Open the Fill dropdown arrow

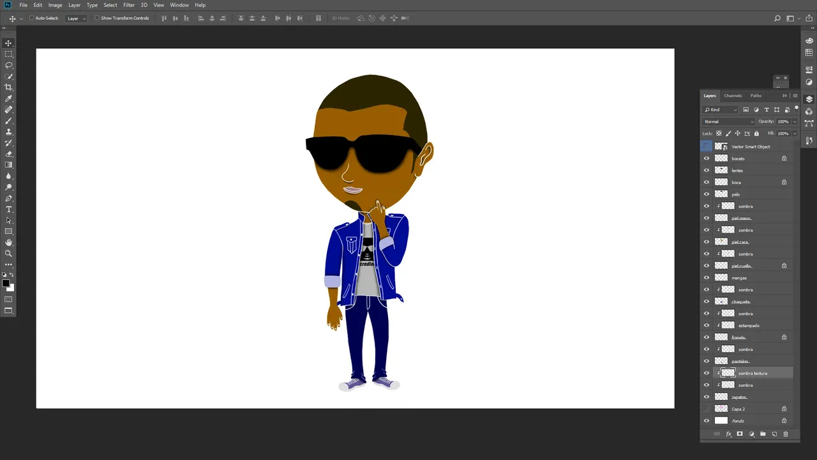(x=795, y=134)
